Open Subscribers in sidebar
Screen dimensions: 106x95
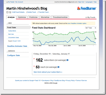coord(12,31)
